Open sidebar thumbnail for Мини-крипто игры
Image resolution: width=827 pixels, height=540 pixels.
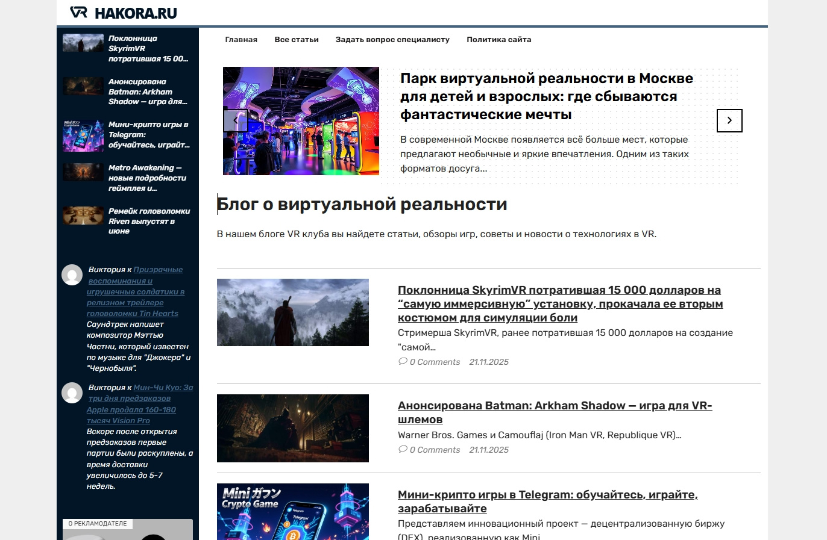[x=83, y=135]
